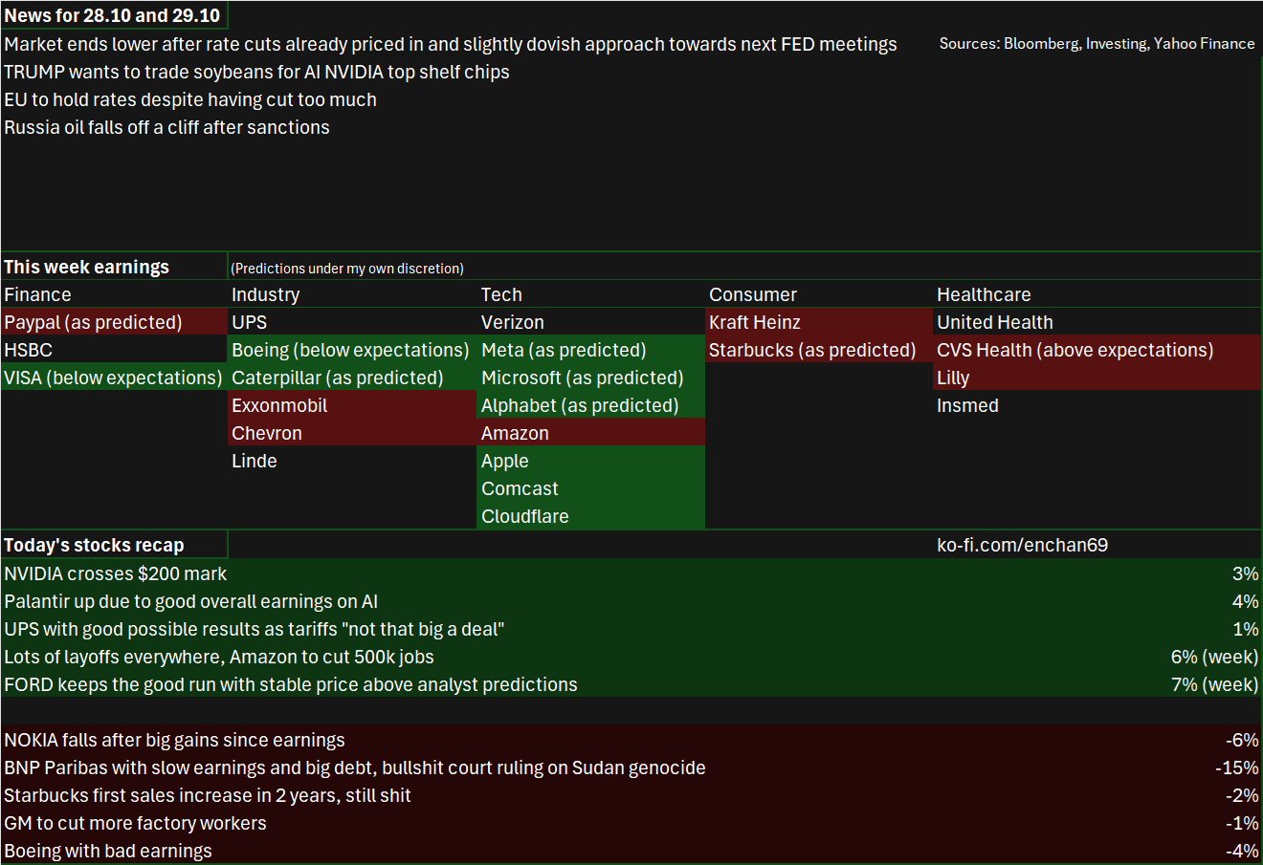Viewport: 1263px width, 865px height.
Task: Select the Linde cell
Action: point(352,461)
